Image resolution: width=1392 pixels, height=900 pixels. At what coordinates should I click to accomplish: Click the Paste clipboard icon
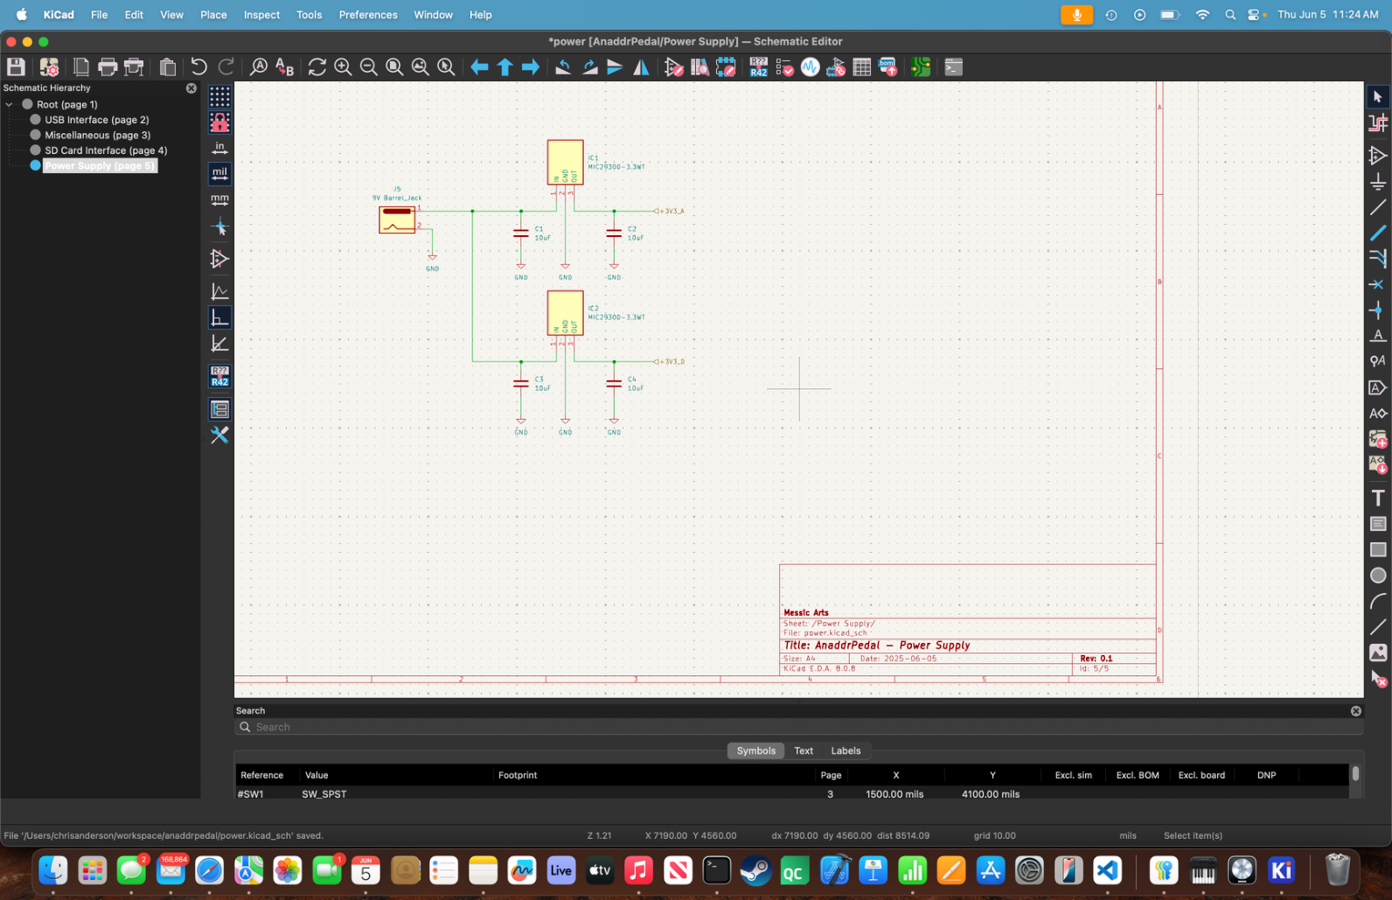pos(168,66)
